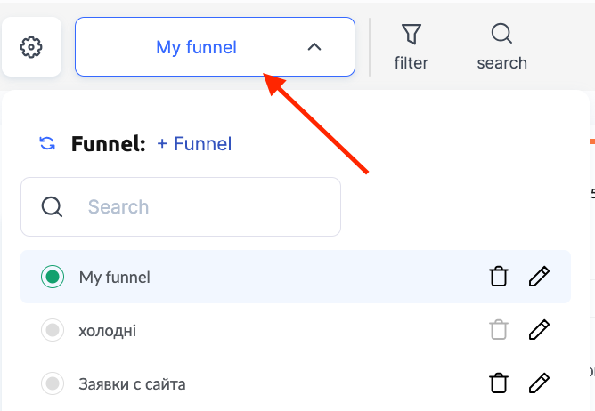Open the settings gear button

pos(31,47)
